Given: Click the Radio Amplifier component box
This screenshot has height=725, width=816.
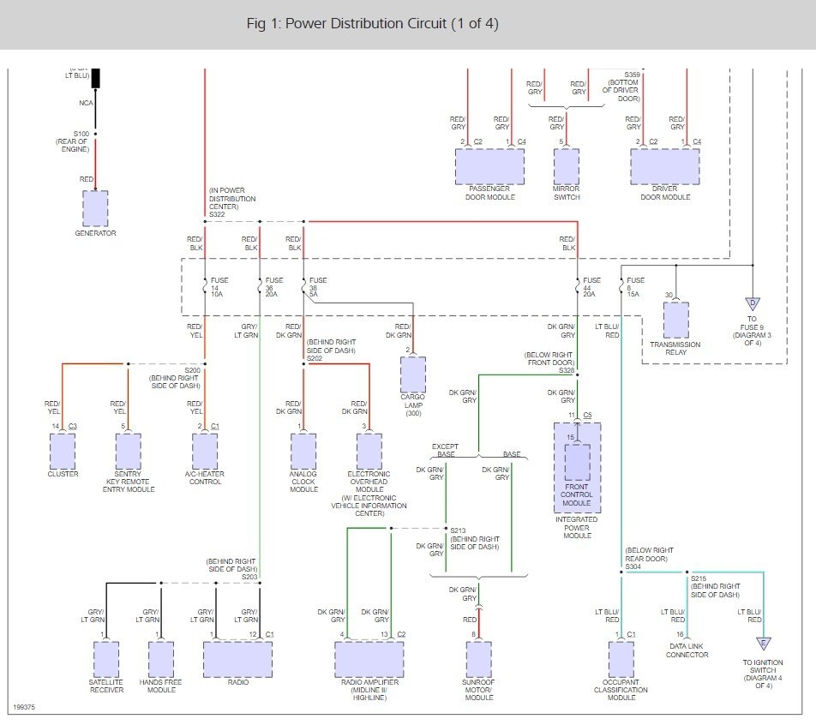Looking at the screenshot, I should coord(369,659).
